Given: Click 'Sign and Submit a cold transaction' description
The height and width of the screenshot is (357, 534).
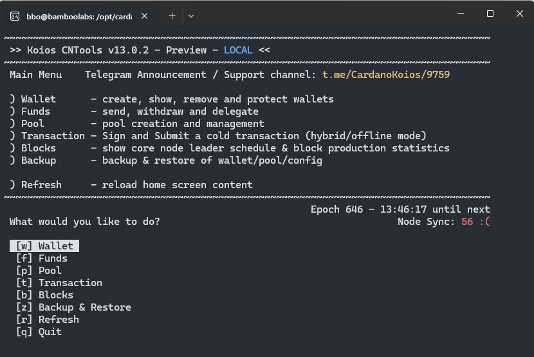Looking at the screenshot, I should point(201,136).
